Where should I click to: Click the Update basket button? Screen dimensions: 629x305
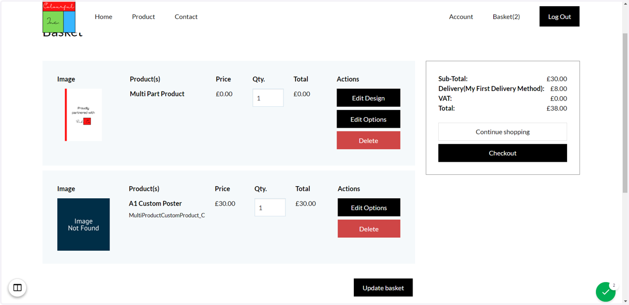point(383,288)
